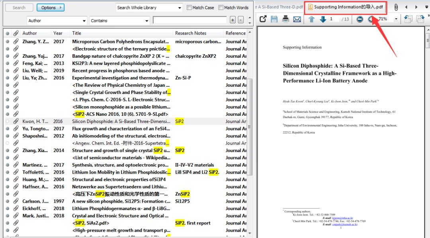Sort by Reference Type column header
The image size is (430, 238).
pyautogui.click(x=235, y=33)
